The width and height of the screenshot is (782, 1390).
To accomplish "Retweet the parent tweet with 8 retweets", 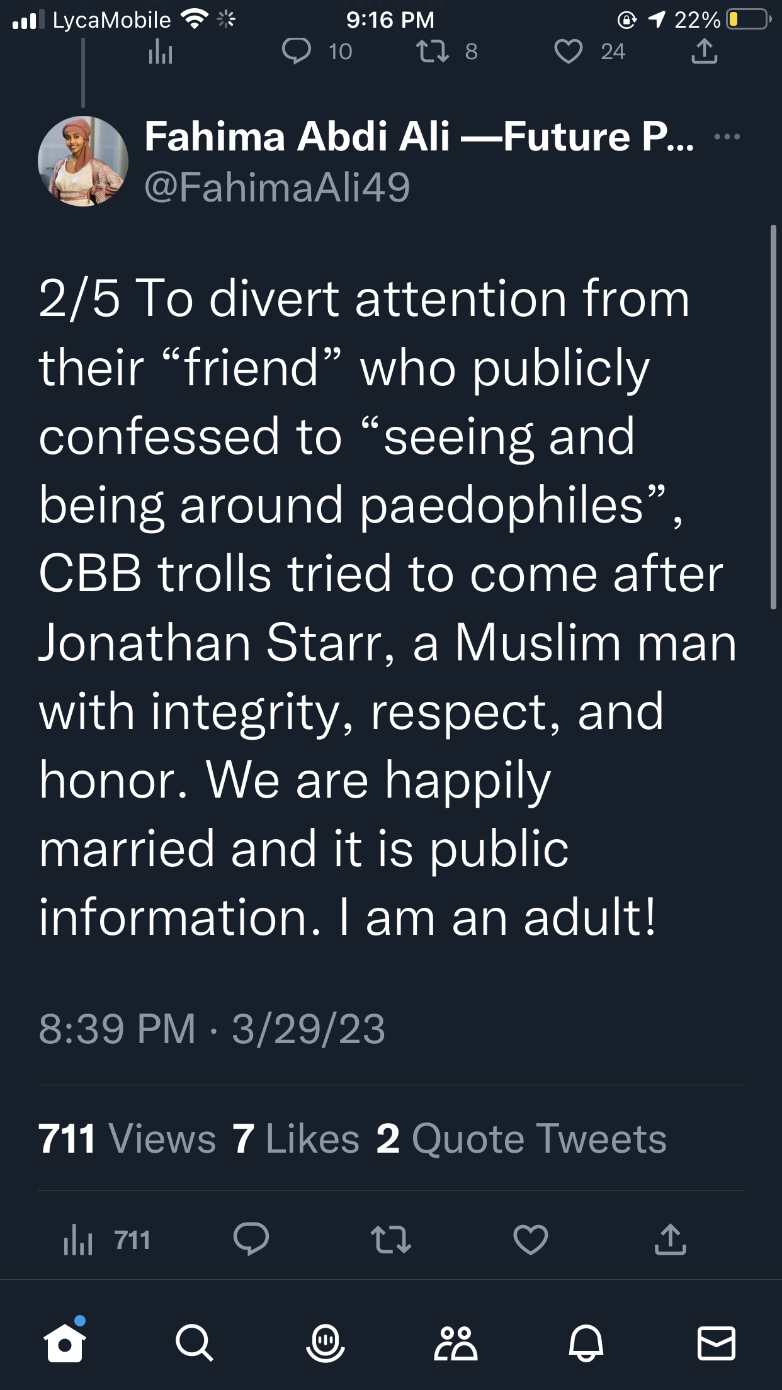I will point(433,52).
